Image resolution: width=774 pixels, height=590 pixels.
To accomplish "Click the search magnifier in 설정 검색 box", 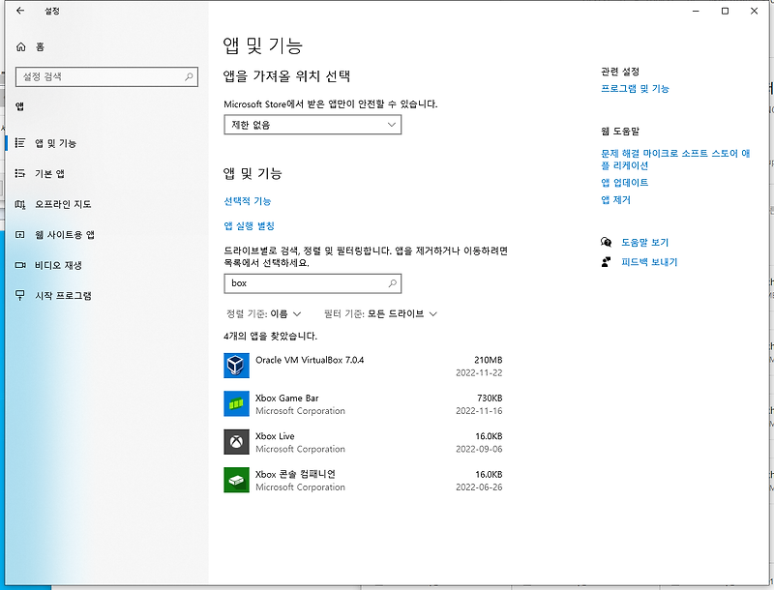I will (189, 76).
